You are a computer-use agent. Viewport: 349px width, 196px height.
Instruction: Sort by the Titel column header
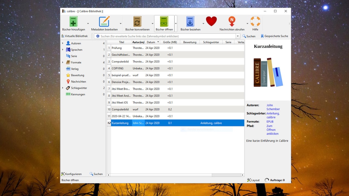[121, 42]
